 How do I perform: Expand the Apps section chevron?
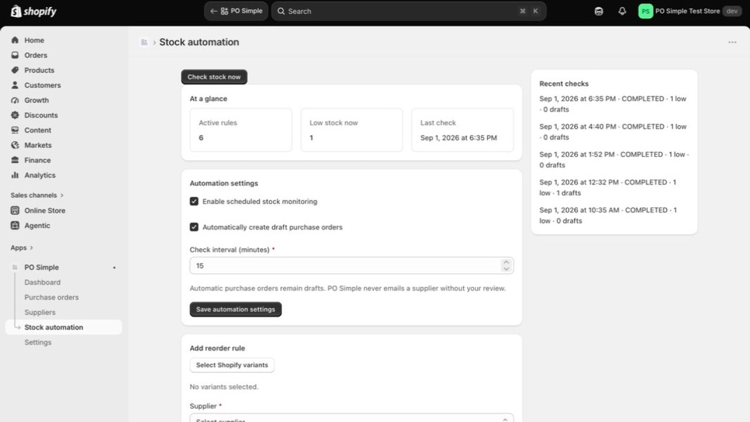tap(31, 248)
